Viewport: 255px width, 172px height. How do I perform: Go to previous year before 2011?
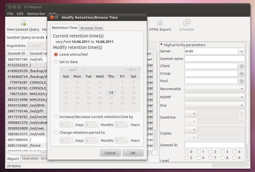(x=126, y=70)
